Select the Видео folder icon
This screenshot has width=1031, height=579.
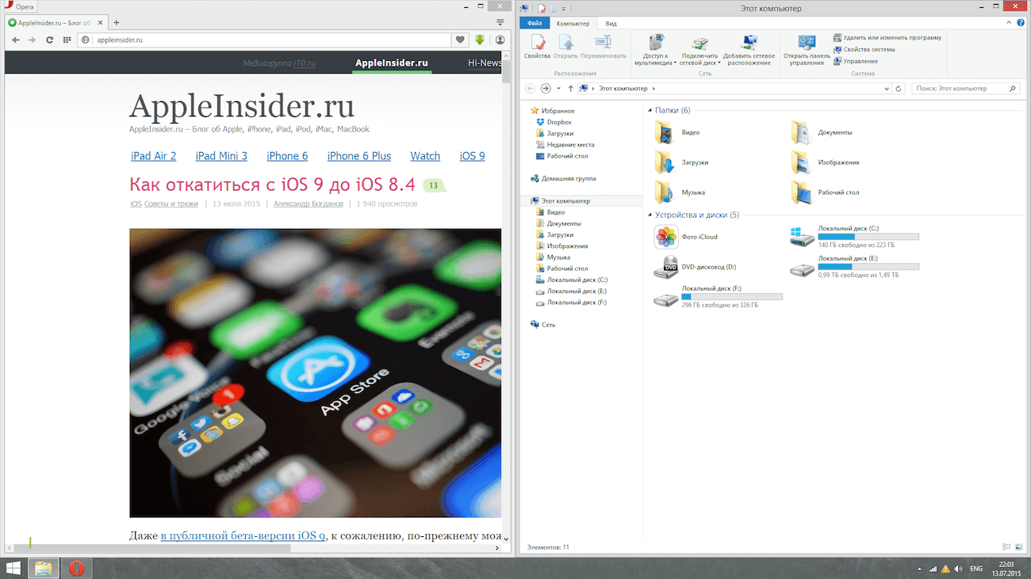[x=665, y=132]
